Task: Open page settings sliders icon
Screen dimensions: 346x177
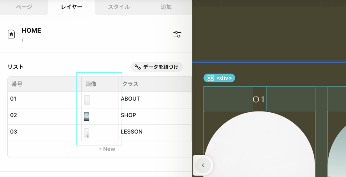Action: click(177, 34)
